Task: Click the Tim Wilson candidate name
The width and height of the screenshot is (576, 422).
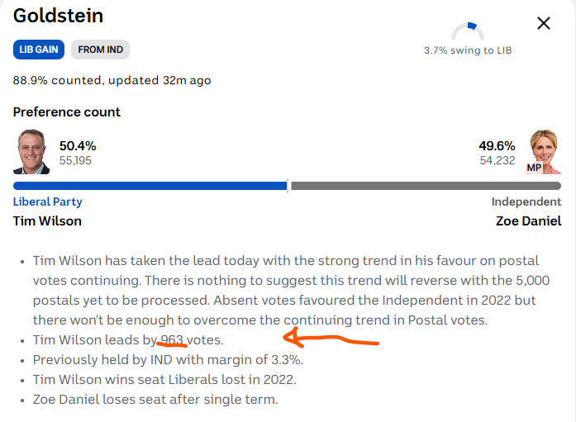Action: tap(47, 220)
